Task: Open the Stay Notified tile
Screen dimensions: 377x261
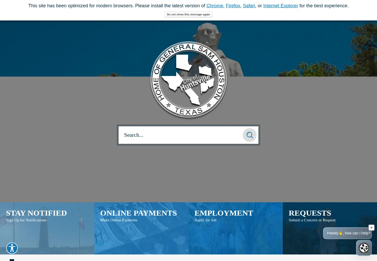Action: click(47, 228)
